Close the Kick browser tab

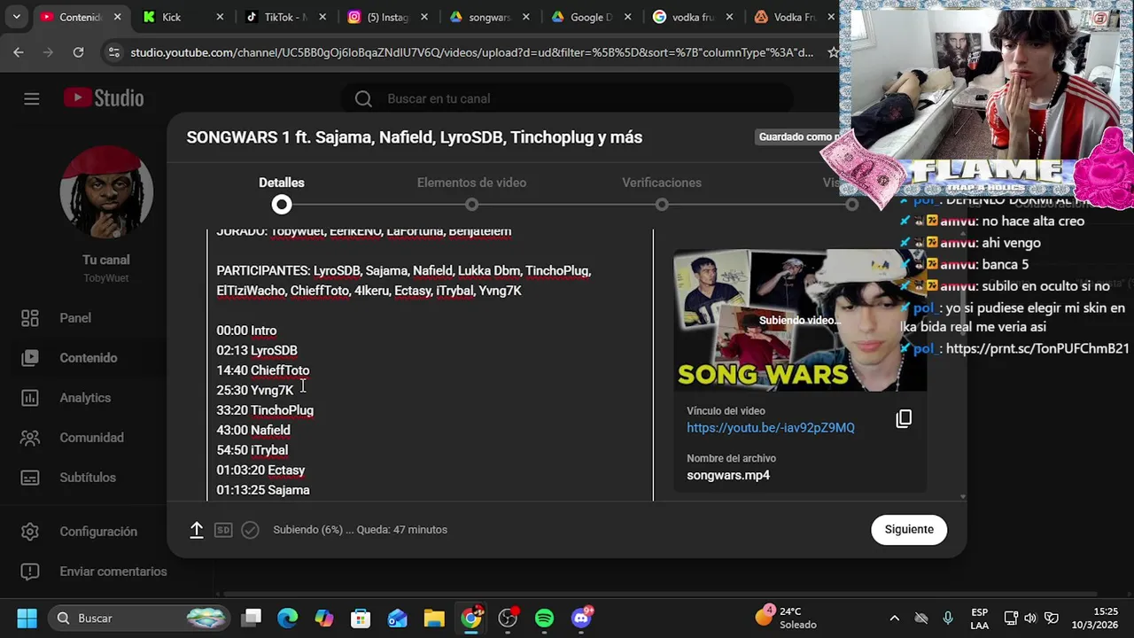pos(220,17)
